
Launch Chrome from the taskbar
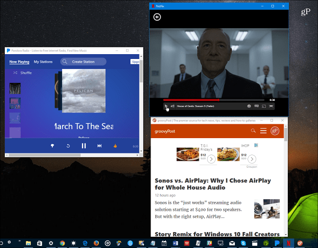click(x=62, y=243)
